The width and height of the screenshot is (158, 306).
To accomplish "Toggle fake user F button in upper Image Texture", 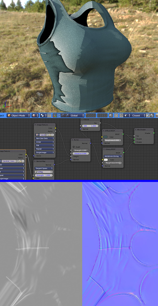I will (x=47, y=135).
